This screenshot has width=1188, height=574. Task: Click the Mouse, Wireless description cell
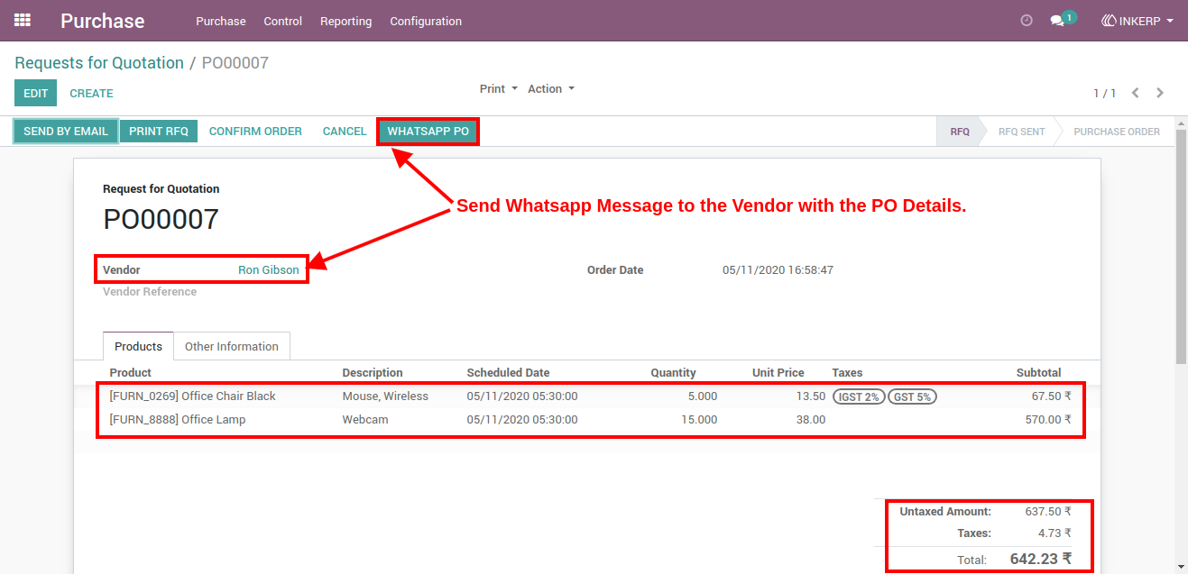tap(385, 396)
